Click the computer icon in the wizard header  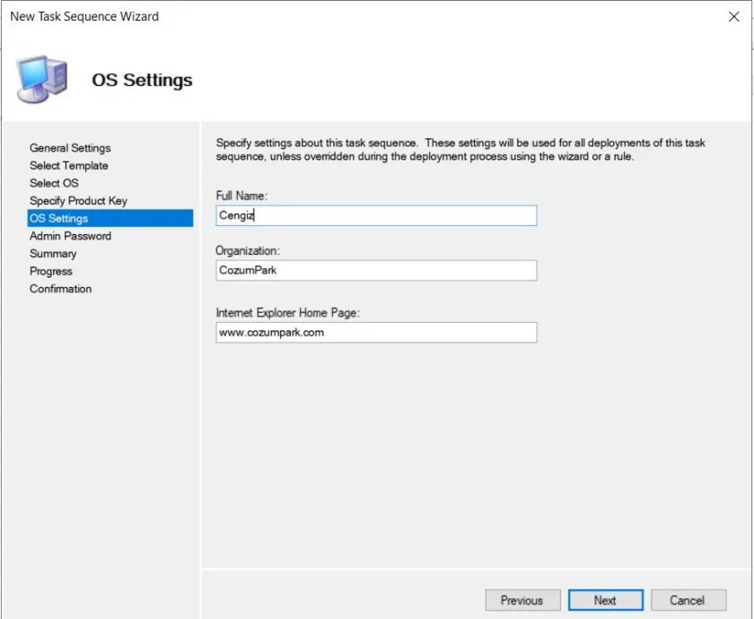pyautogui.click(x=41, y=79)
